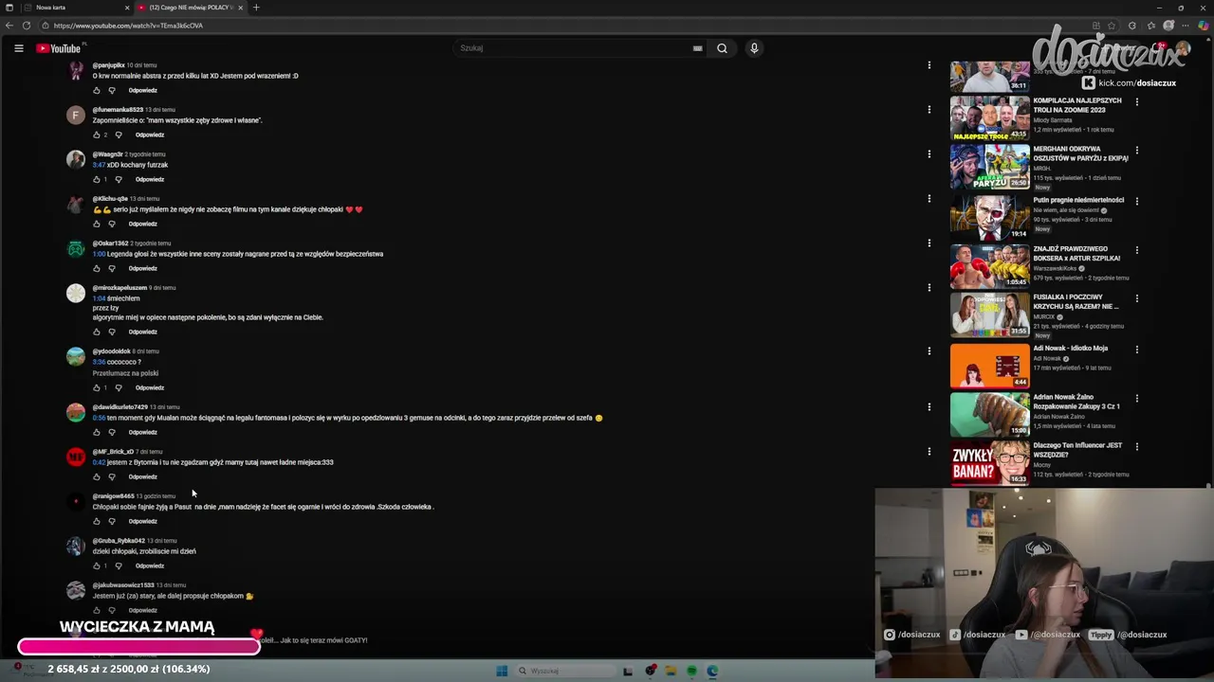Toggle dislike on @Gruba_Rybka042's comment

coord(118,566)
